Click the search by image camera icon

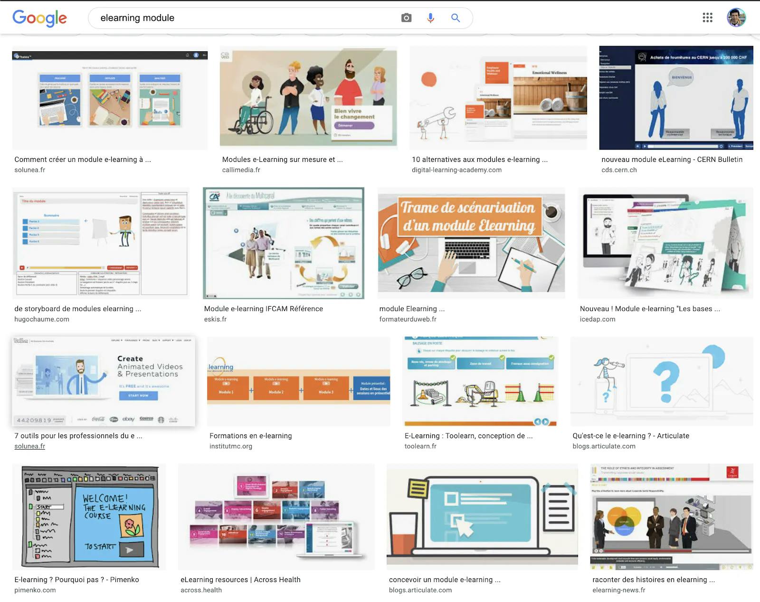[x=406, y=18]
